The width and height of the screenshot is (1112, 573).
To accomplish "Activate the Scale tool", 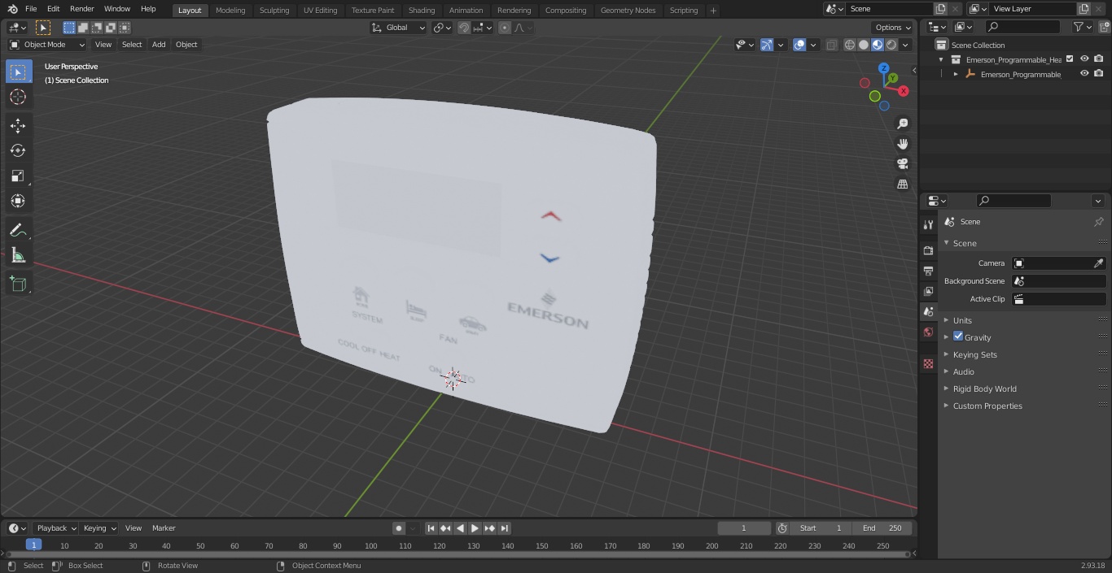I will click(x=18, y=176).
